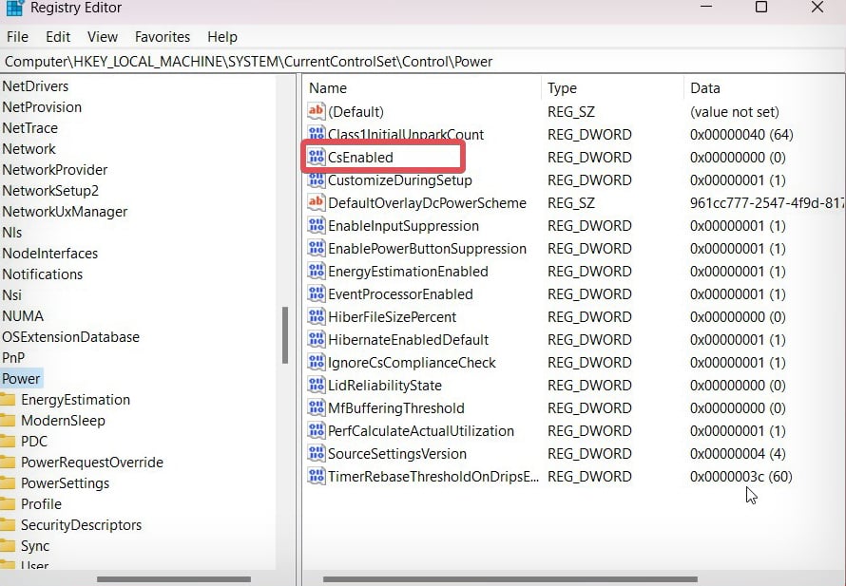Click the Profile folder icon

[8, 504]
